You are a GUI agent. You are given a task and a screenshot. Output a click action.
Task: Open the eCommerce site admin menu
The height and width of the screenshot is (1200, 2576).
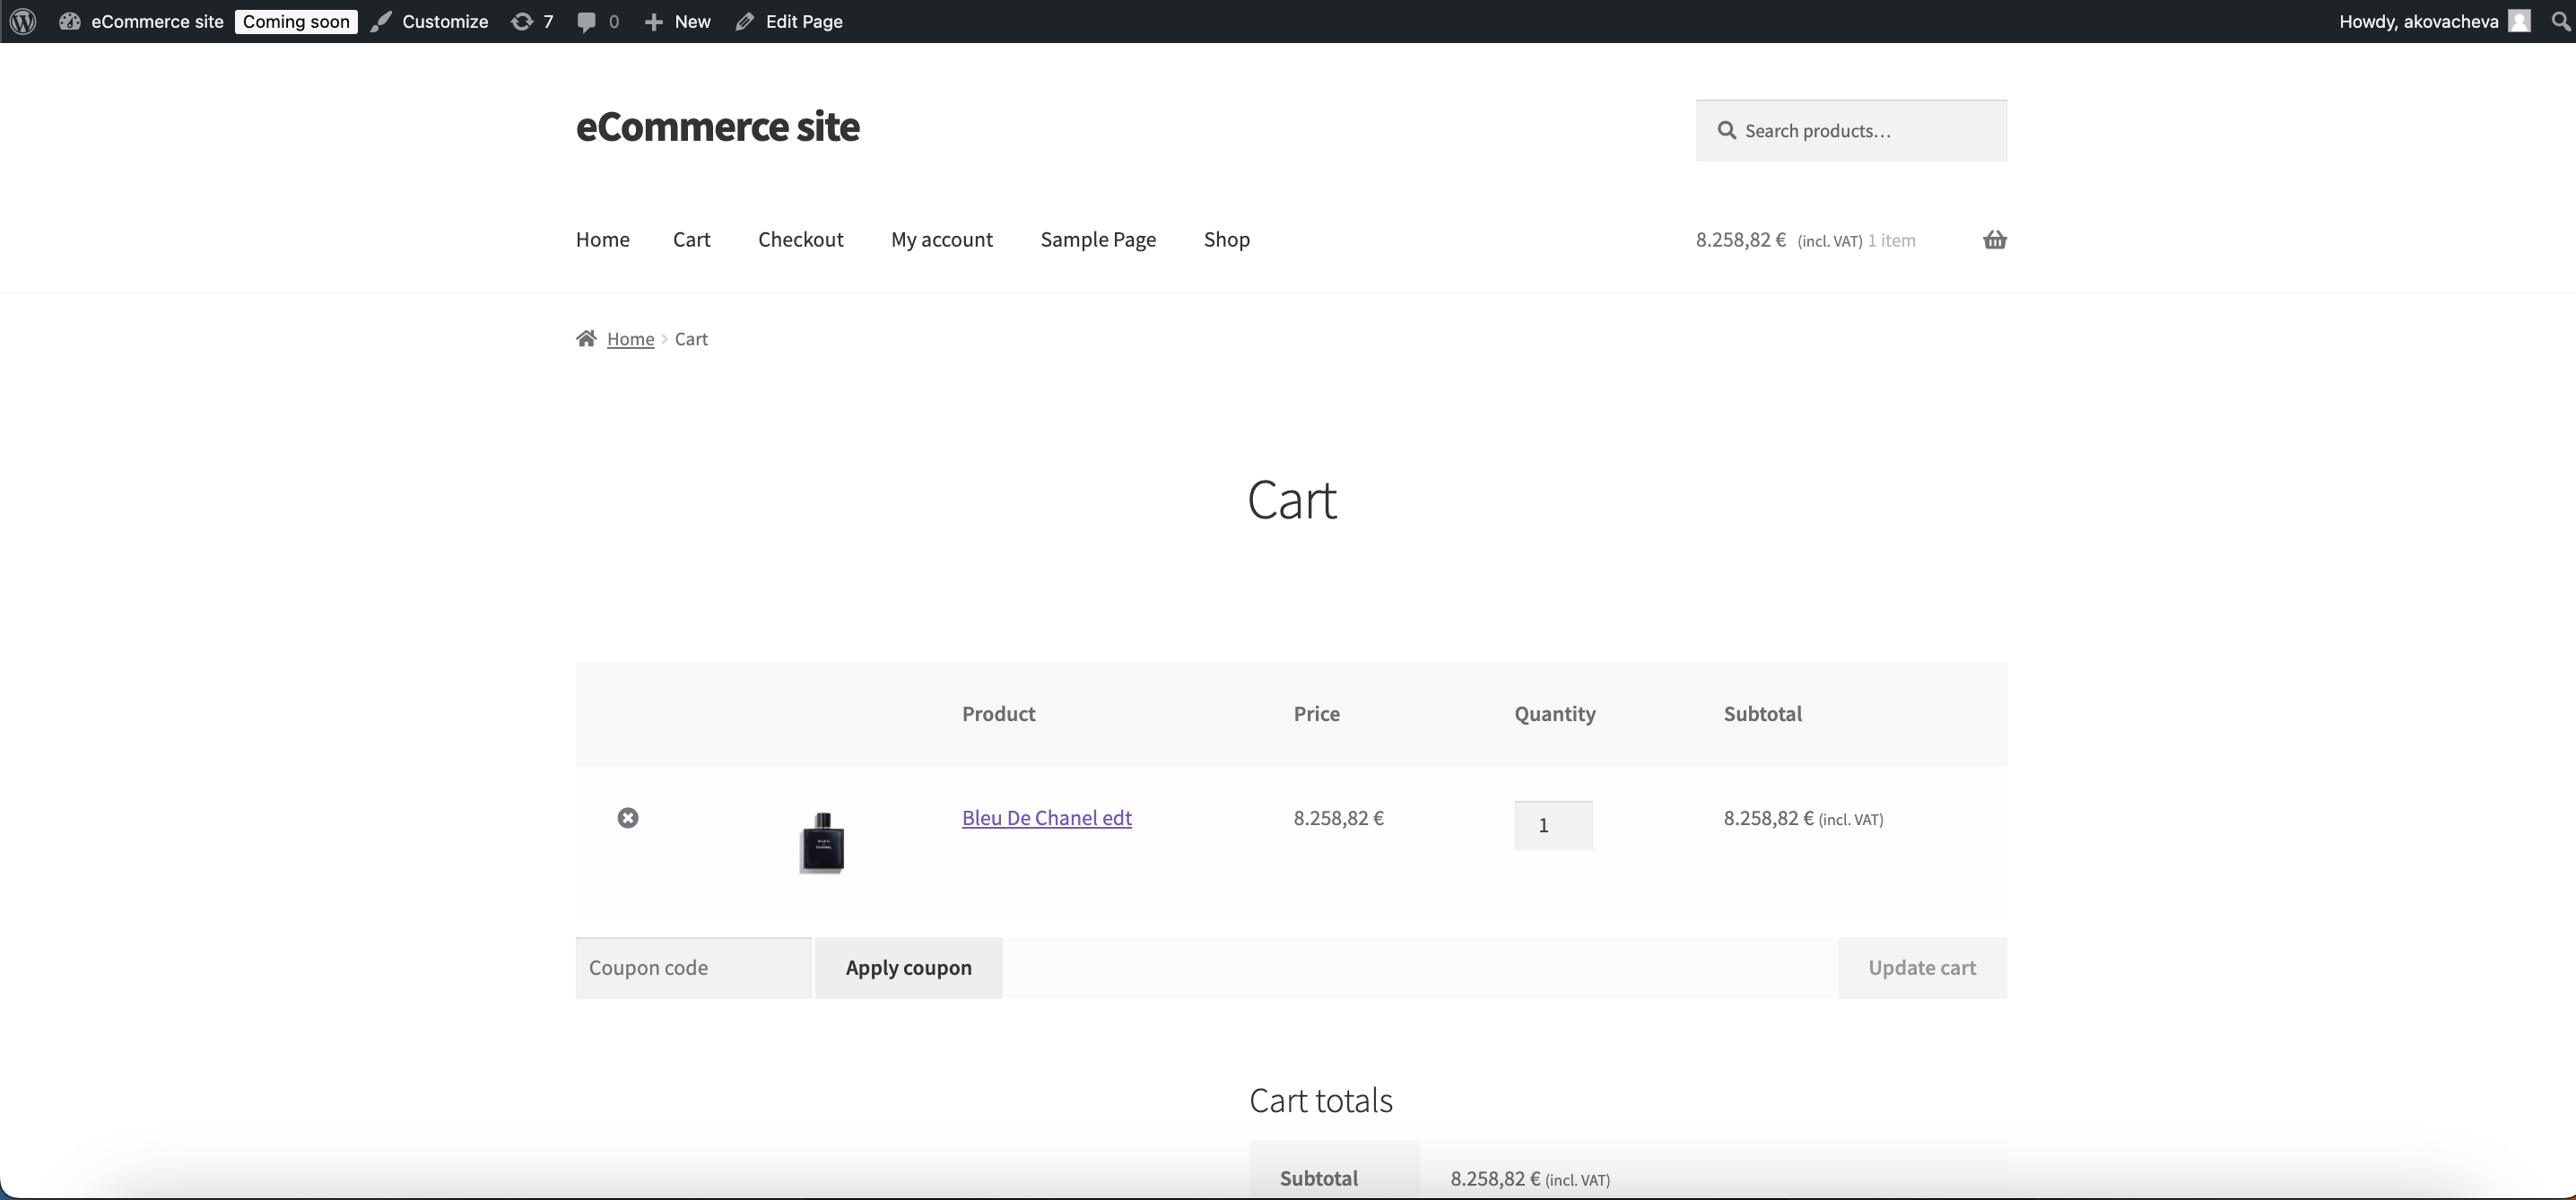point(141,21)
